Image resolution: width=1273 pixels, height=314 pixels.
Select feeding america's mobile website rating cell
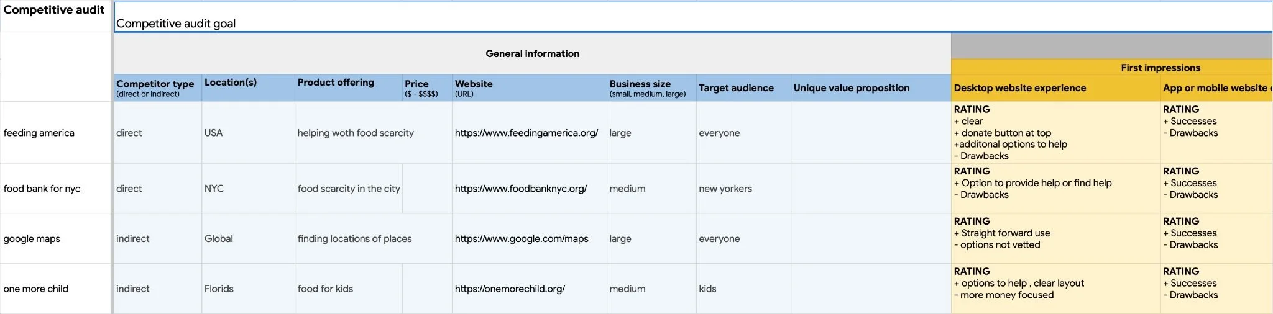[1216, 133]
